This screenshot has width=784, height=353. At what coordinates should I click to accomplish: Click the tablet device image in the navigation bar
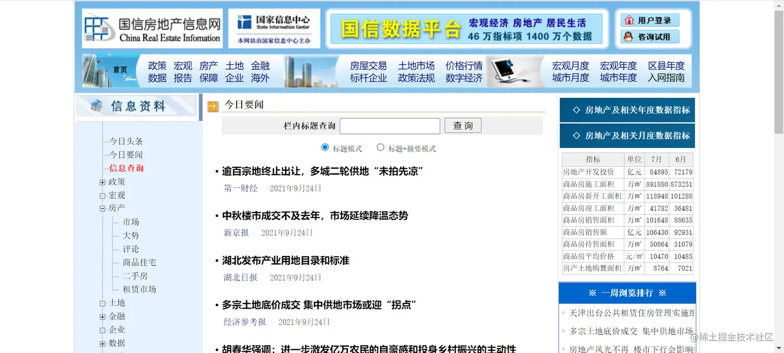point(504,71)
